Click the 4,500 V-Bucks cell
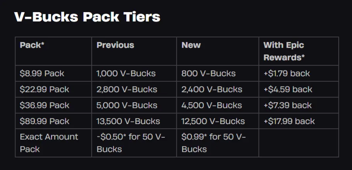352x170 pixels. 218,105
